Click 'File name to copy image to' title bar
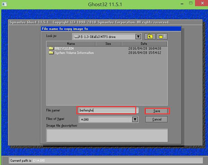Screen dimensions: 208x165 (x=111, y=29)
